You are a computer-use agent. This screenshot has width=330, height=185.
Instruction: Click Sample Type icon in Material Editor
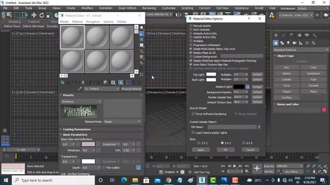tap(142, 28)
